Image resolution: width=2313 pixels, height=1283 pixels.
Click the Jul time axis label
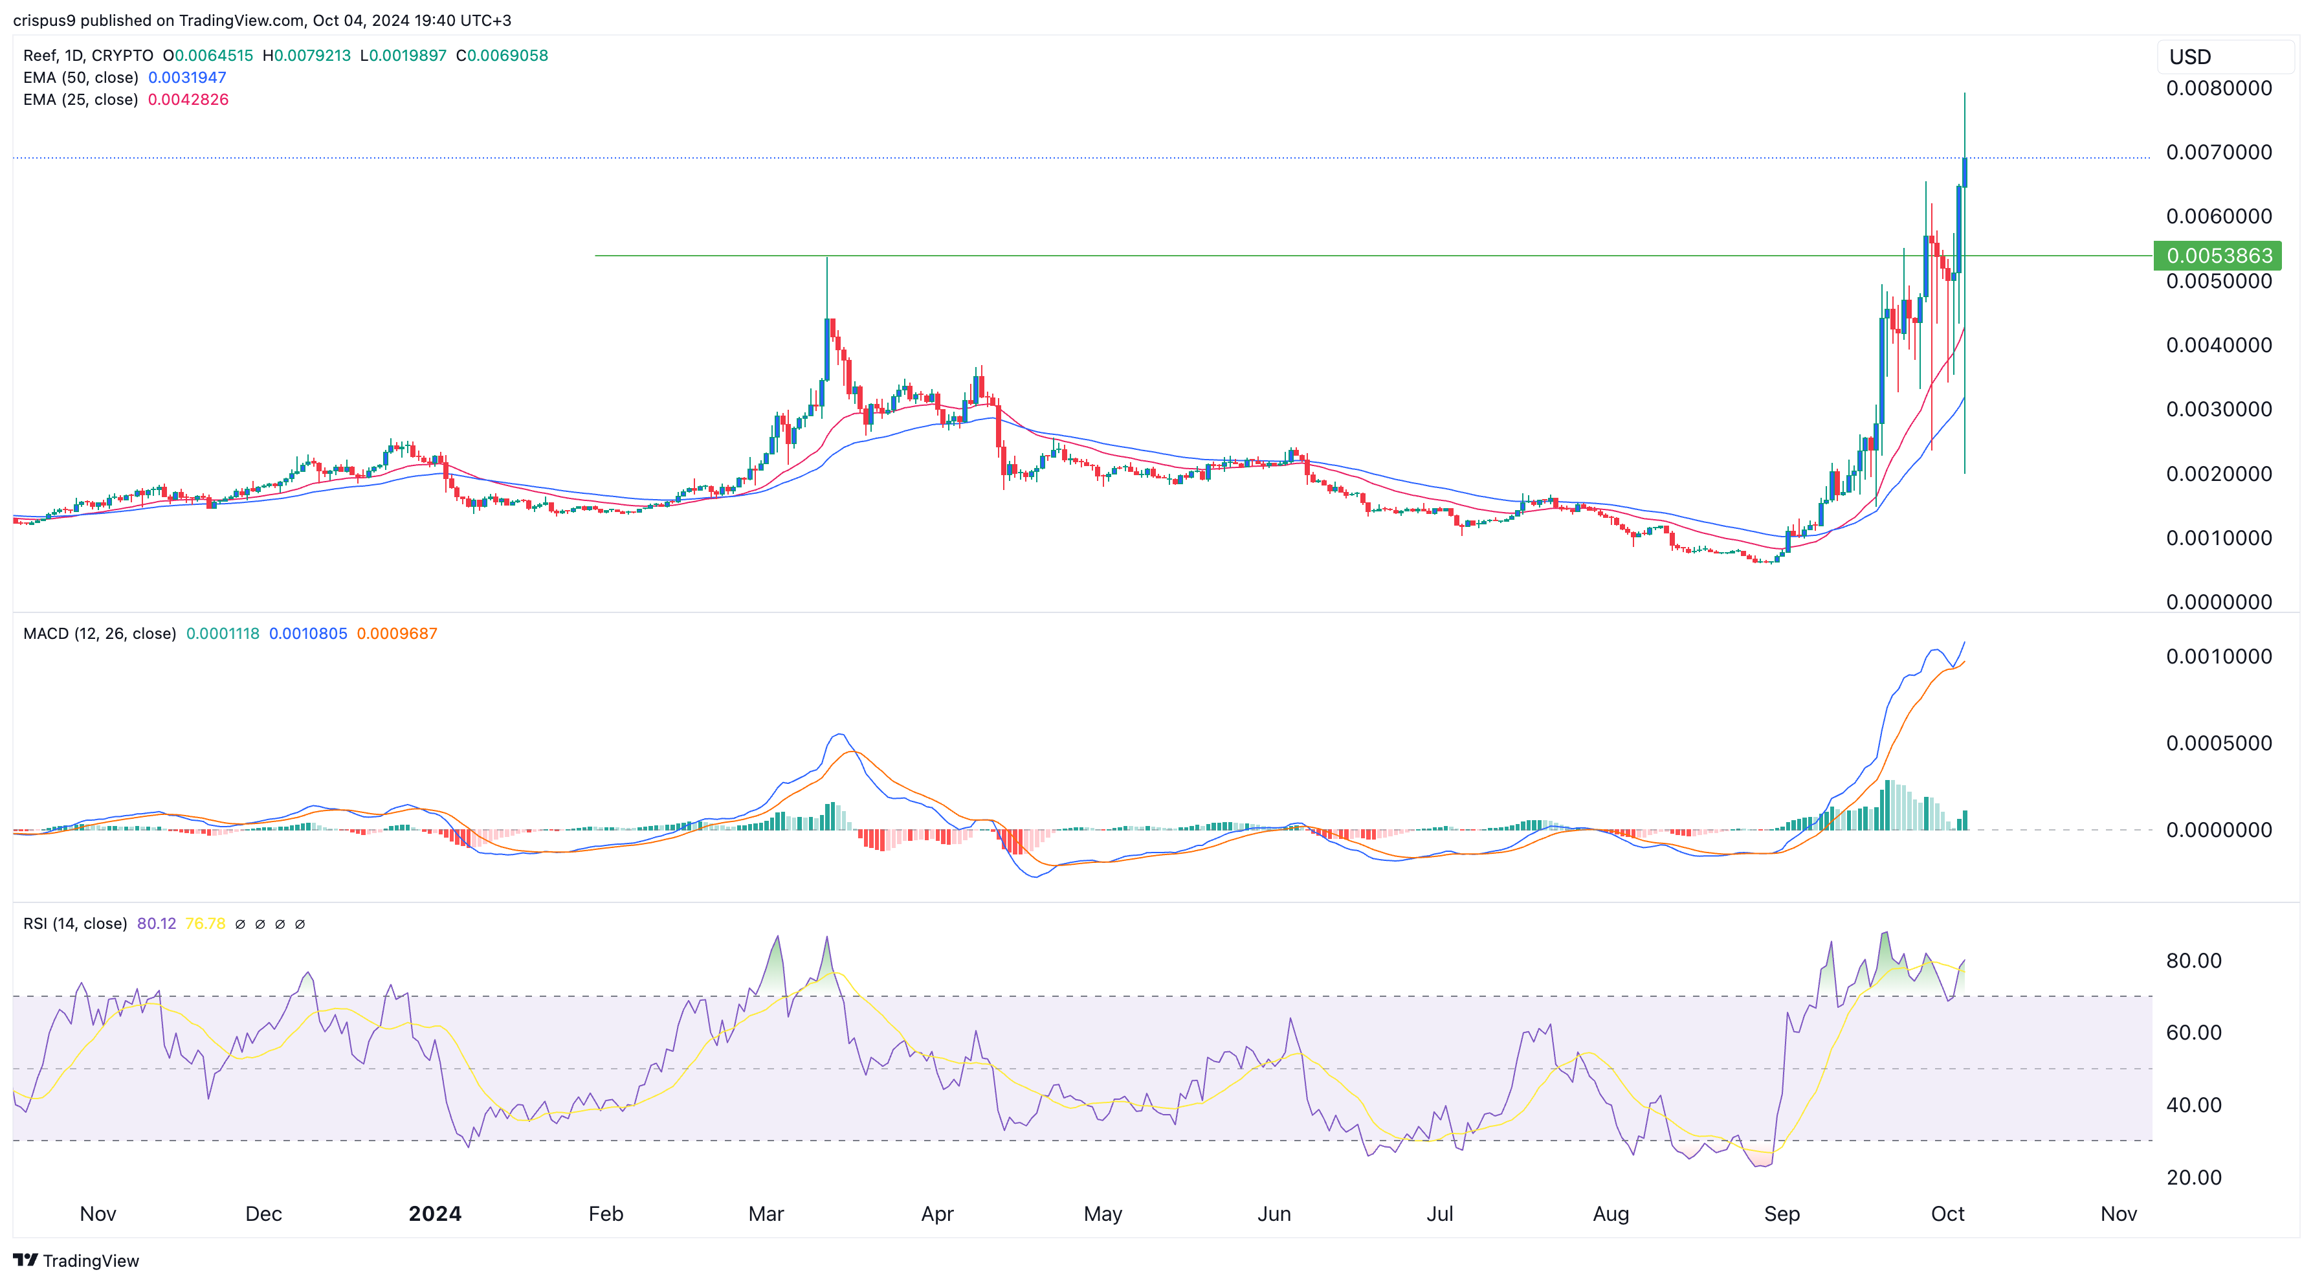[x=1439, y=1214]
